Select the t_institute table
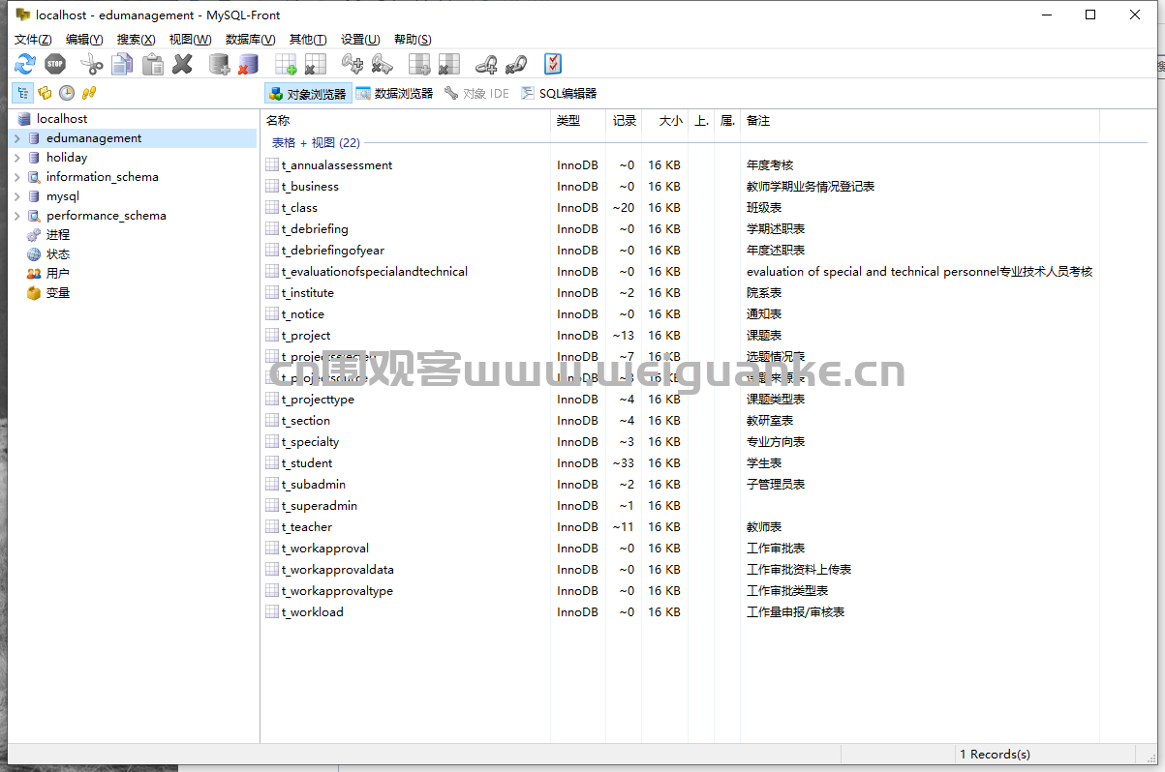This screenshot has height=772, width=1165. 308,293
